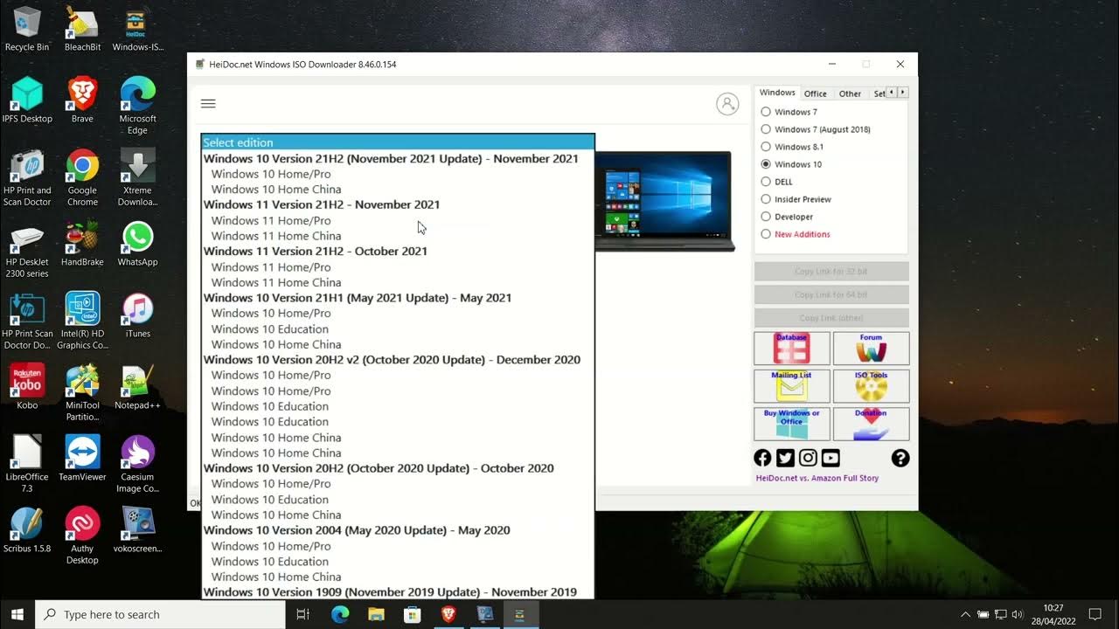The height and width of the screenshot is (629, 1119).
Task: Open Buy Windows or Office tile
Action: [792, 424]
